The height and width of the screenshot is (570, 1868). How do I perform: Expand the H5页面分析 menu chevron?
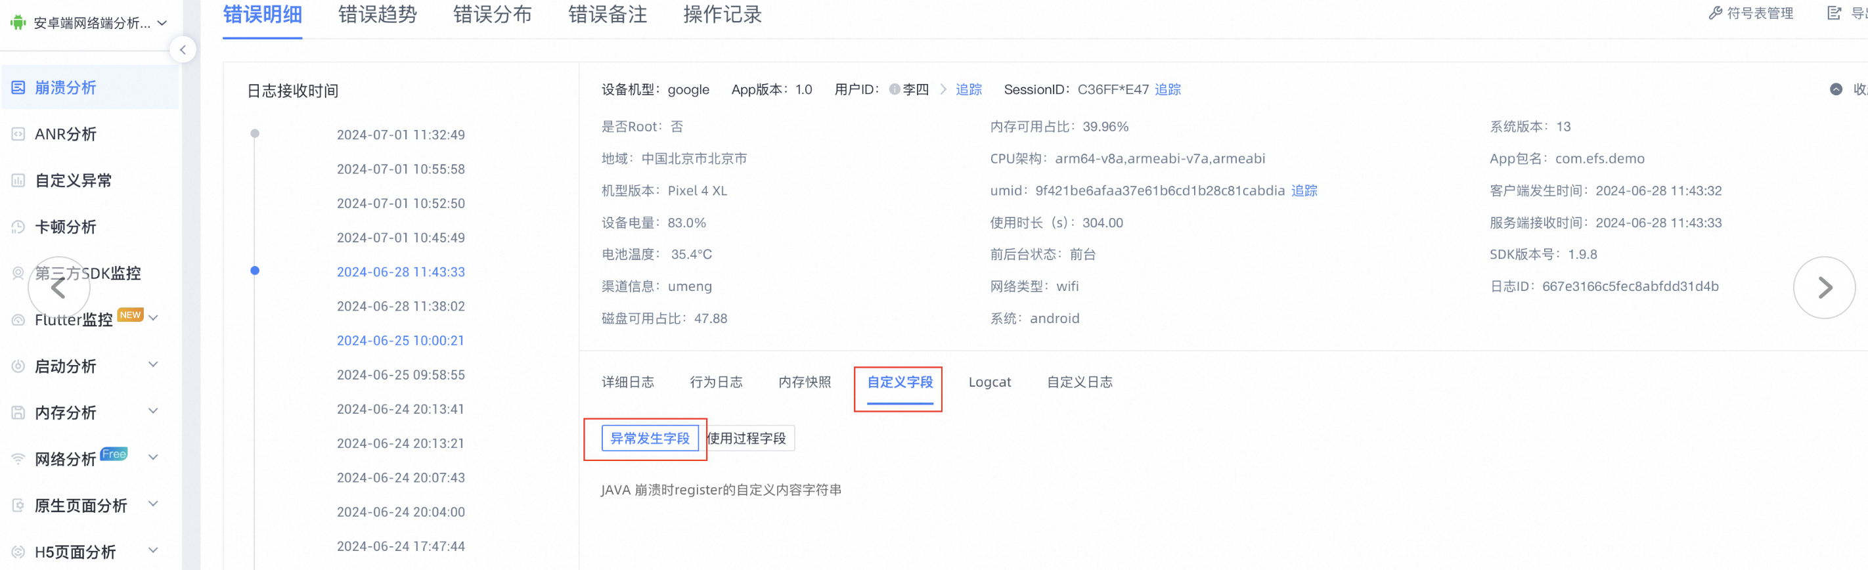[154, 550]
